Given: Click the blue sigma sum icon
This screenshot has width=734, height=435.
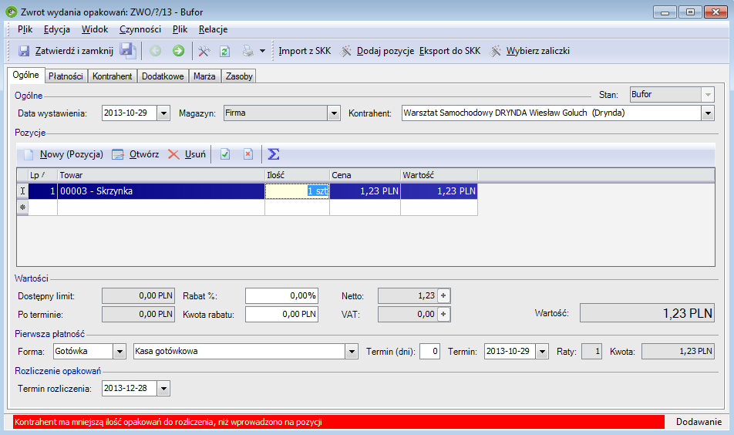Looking at the screenshot, I should pyautogui.click(x=274, y=154).
